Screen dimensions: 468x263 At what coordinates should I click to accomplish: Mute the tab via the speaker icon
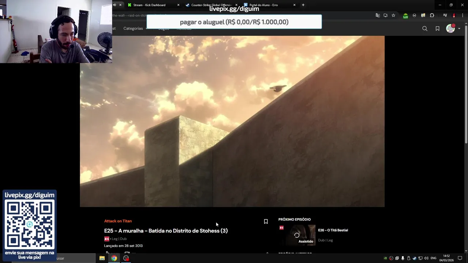[114, 5]
